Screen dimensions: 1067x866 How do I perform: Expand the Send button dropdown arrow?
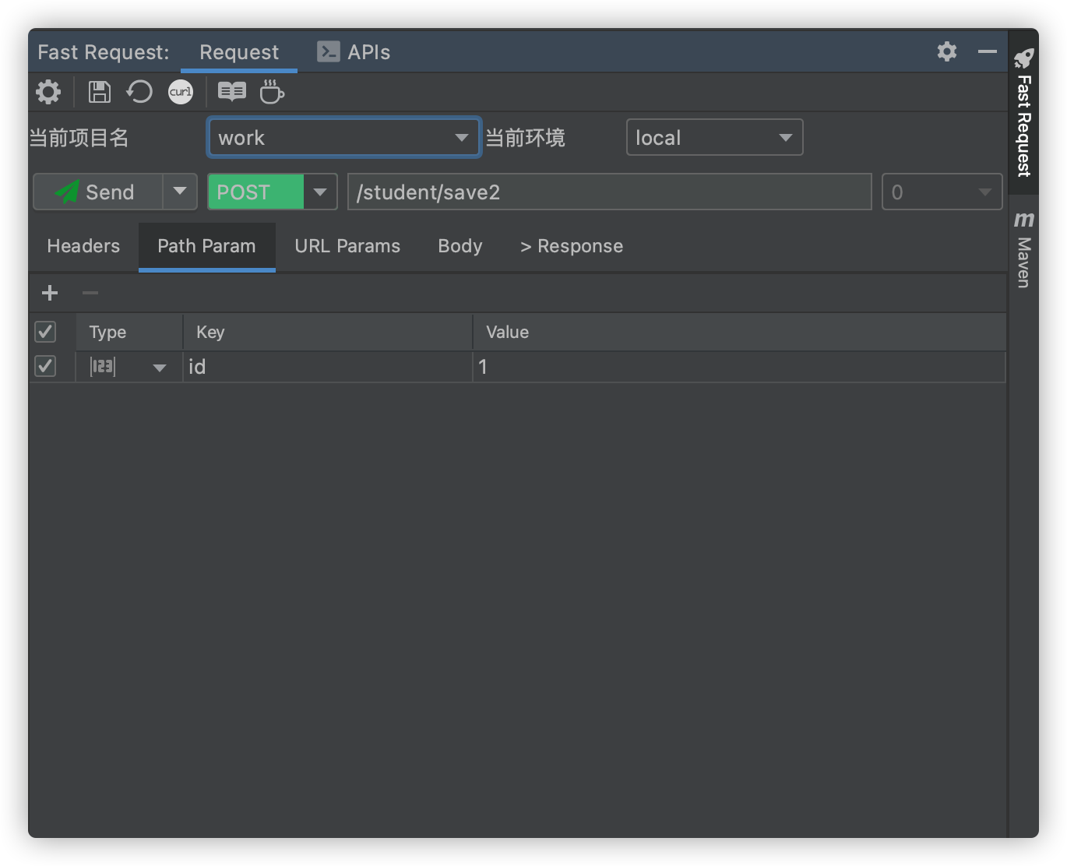click(180, 192)
